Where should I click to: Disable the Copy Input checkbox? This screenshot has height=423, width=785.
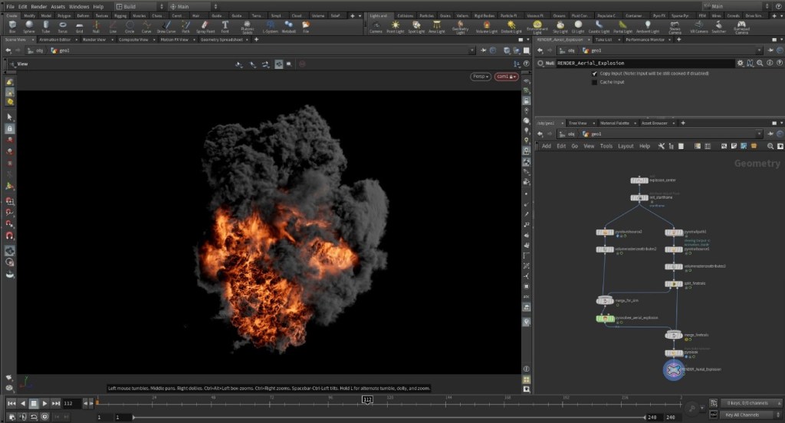point(594,73)
